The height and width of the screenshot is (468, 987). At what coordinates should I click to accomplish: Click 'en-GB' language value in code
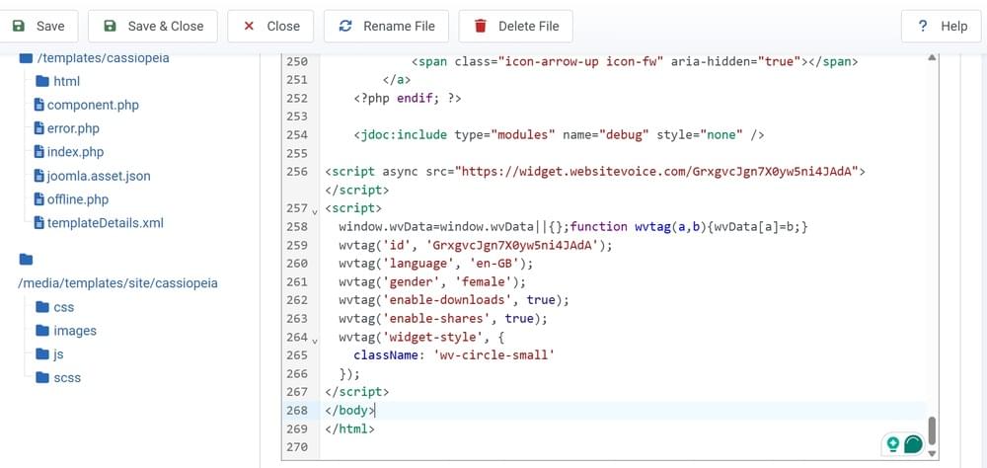click(x=494, y=263)
